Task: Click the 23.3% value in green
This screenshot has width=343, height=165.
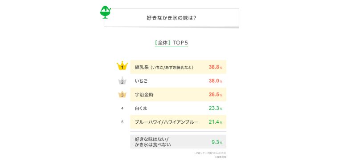Action: pos(216,108)
